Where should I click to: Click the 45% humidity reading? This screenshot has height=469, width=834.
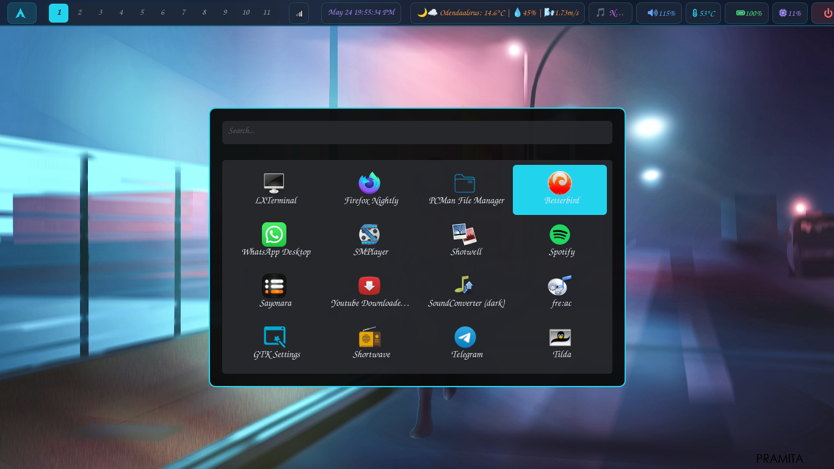click(529, 13)
